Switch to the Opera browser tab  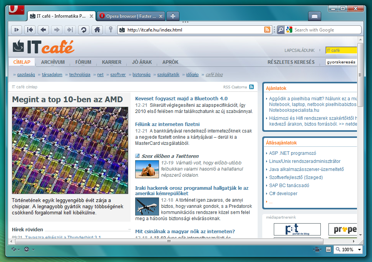(x=131, y=16)
